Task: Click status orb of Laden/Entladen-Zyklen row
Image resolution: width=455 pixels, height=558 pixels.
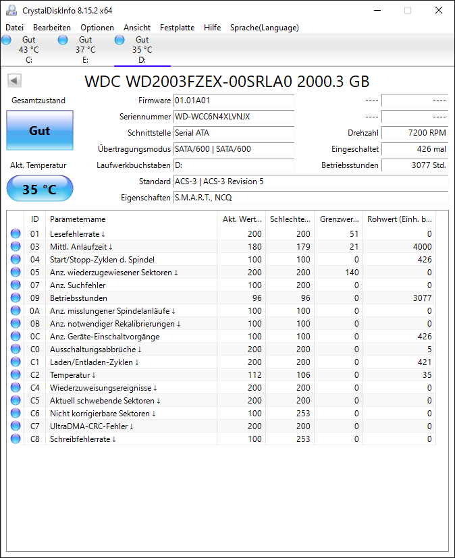Action: point(16,362)
